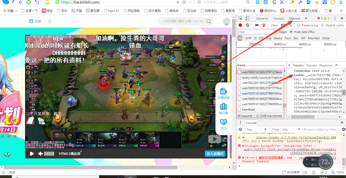Click the Network filter text field
Screen dimensions: 346x178
256,32
